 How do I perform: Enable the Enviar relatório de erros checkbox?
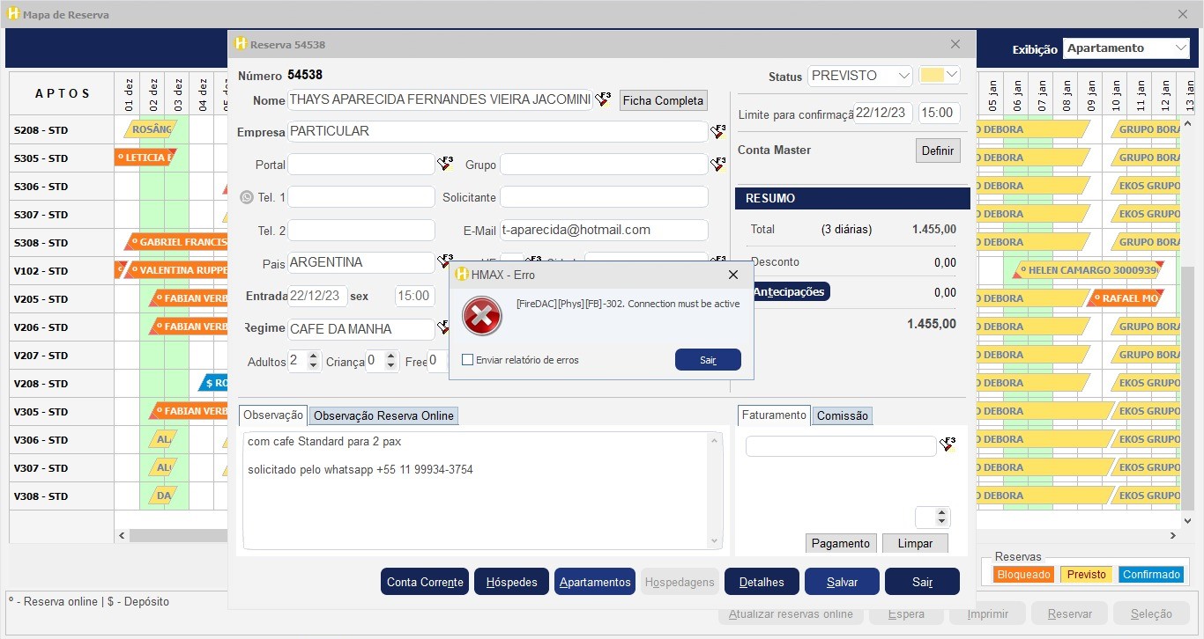click(x=468, y=360)
